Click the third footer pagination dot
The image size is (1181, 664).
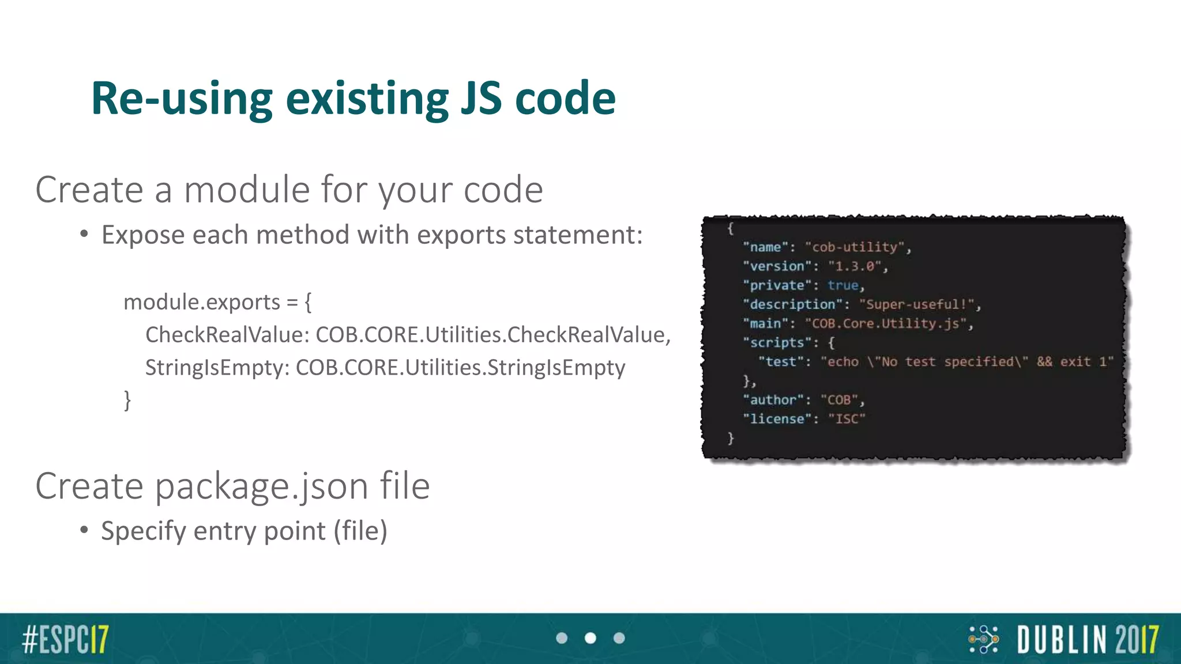(619, 638)
